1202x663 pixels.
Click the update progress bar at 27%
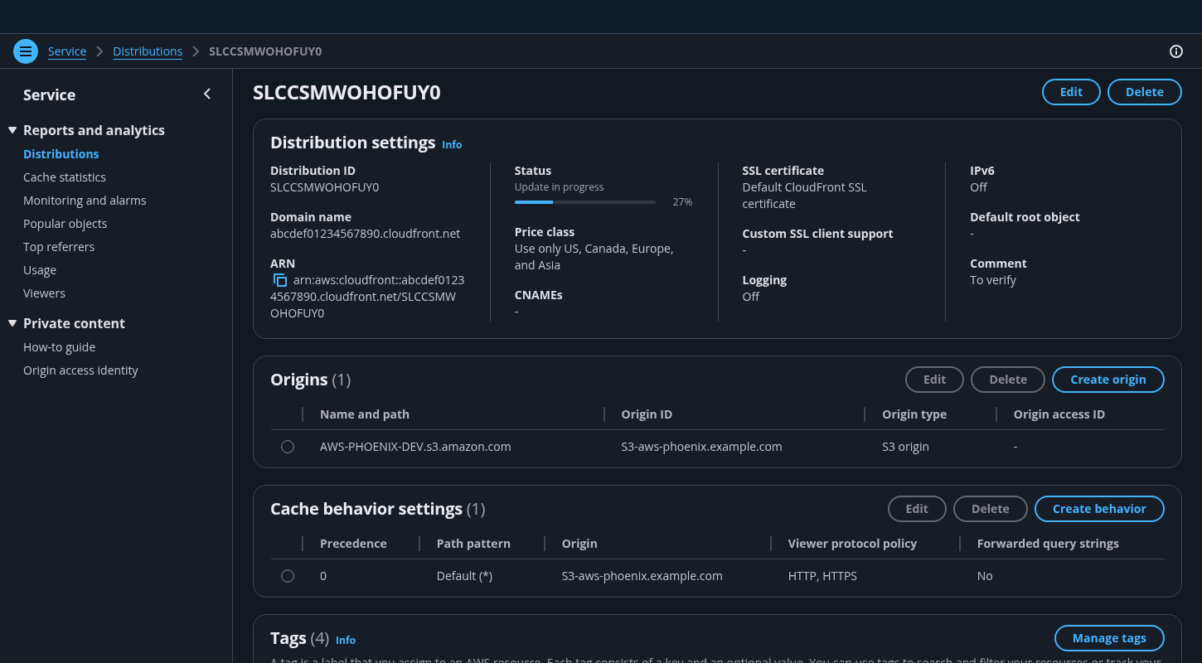[x=585, y=202]
